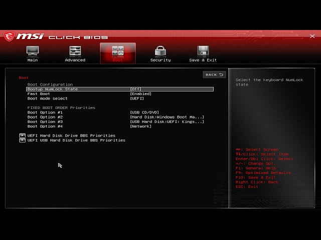Select the Fast Boot label
This screenshot has width=321, height=240.
click(x=39, y=94)
